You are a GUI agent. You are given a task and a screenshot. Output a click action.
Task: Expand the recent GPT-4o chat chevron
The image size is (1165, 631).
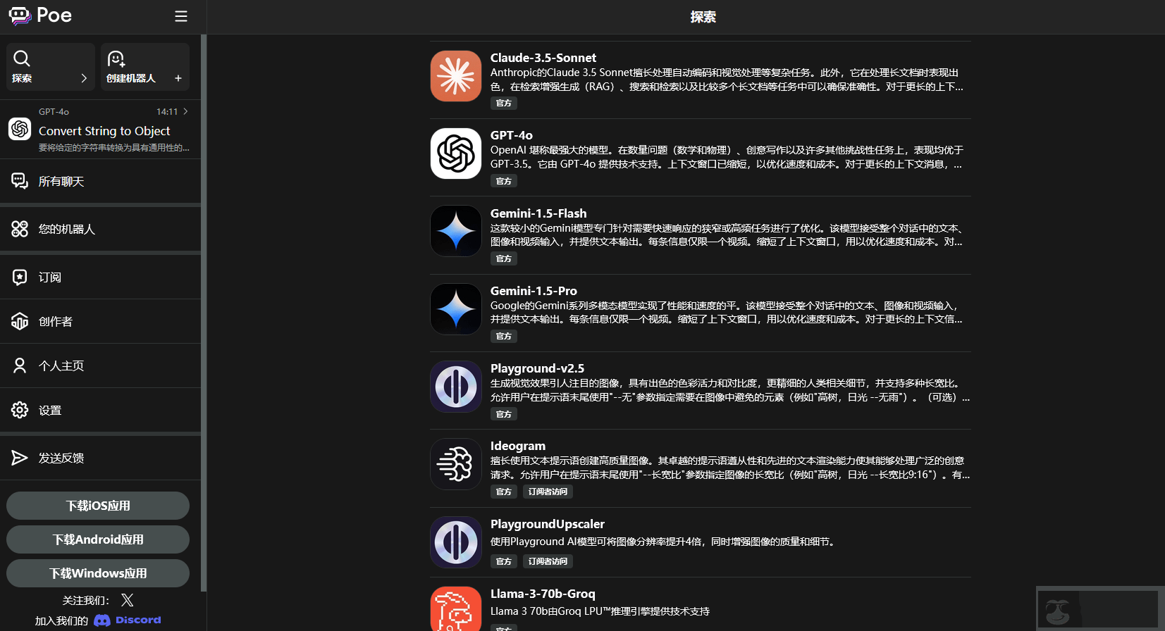[x=185, y=111]
